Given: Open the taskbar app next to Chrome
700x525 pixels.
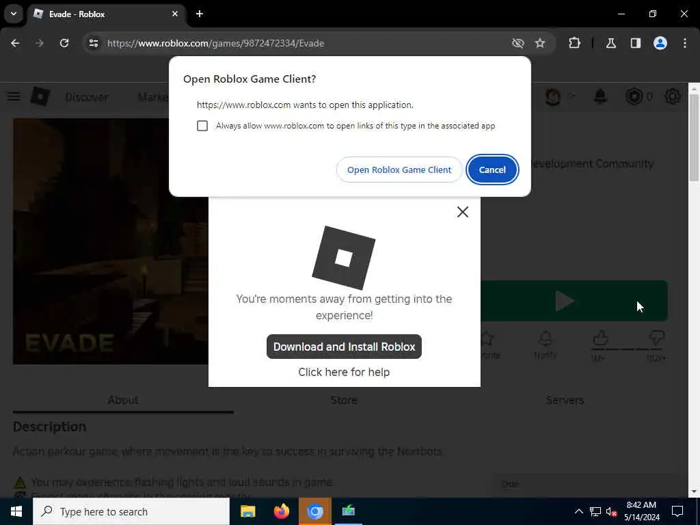Looking at the screenshot, I should pos(348,511).
